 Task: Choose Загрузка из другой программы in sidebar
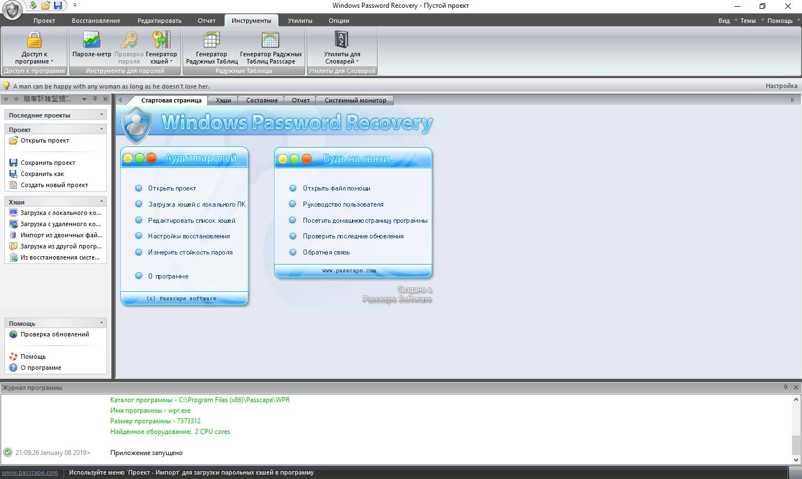[56, 246]
